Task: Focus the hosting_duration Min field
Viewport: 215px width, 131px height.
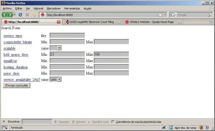Action: click(x=67, y=67)
